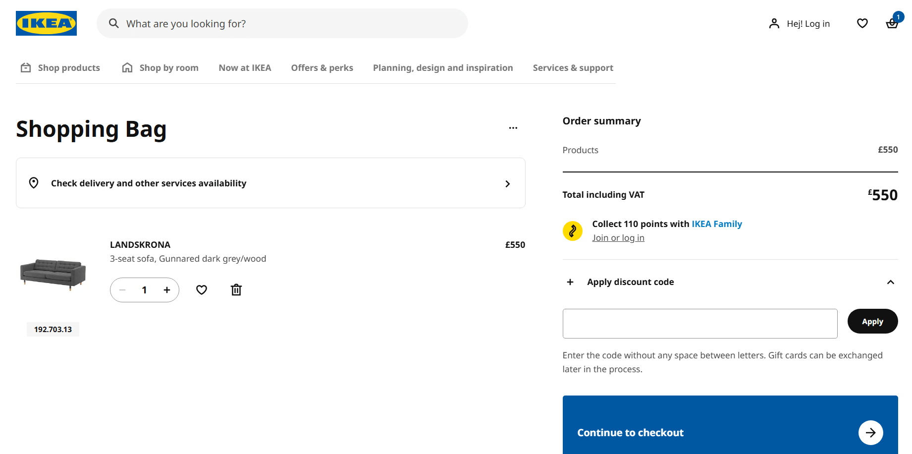Collapse the Apply discount code section
Viewport: 912px width, 454px height.
(889, 282)
